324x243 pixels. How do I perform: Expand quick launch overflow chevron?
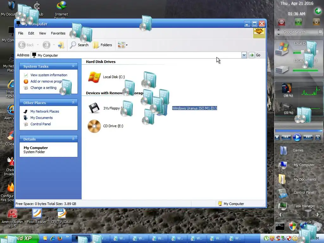[x=67, y=237]
